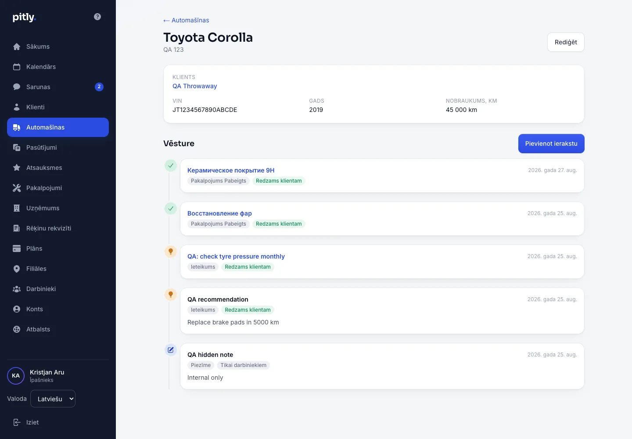Click the 45 000 km mileage value

[x=461, y=110]
